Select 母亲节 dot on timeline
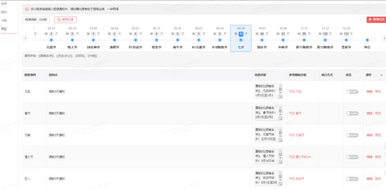 point(156,40)
